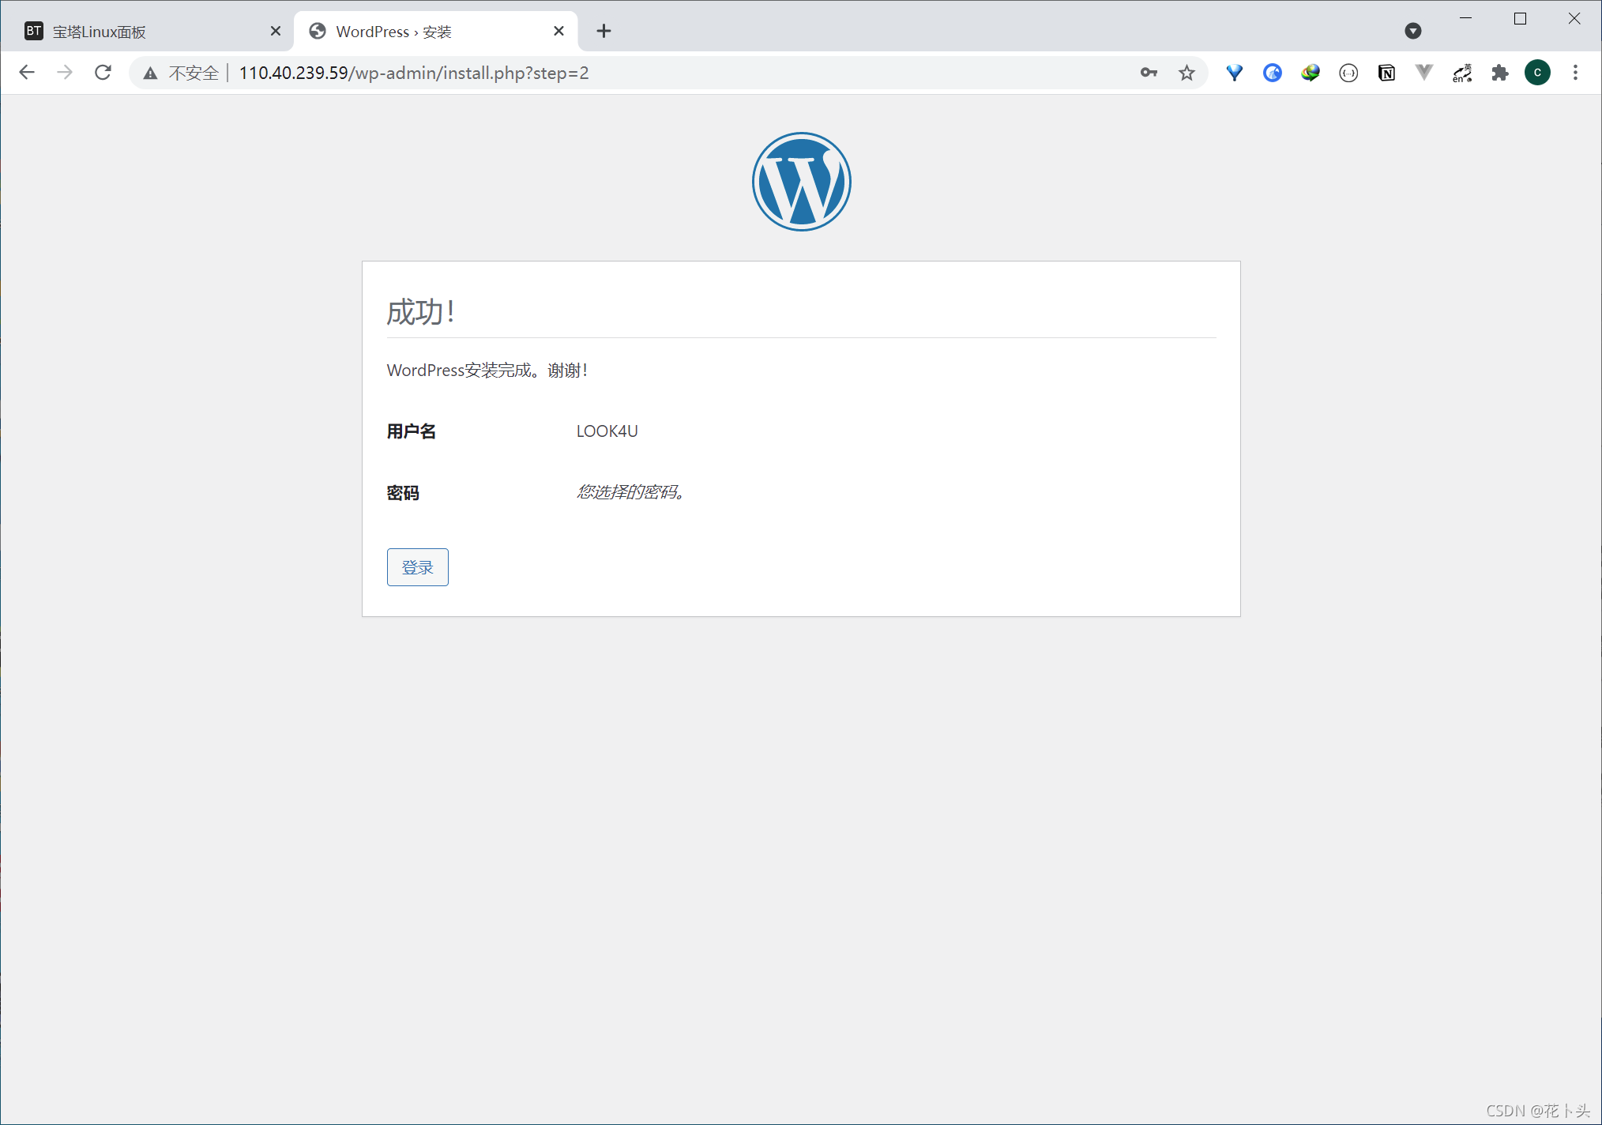Click the blue funnel extension icon
Viewport: 1602px width, 1125px height.
(x=1234, y=73)
